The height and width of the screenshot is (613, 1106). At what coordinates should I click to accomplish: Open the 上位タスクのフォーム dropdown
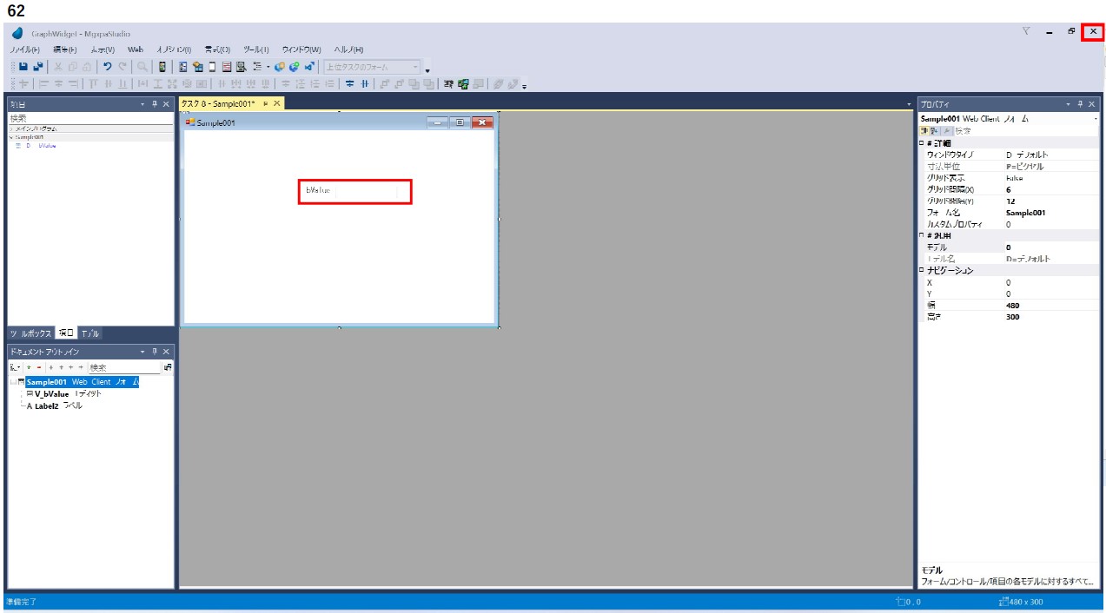coord(416,67)
